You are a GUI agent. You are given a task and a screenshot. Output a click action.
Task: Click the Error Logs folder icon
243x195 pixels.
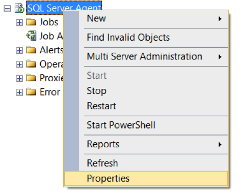[x=31, y=92]
